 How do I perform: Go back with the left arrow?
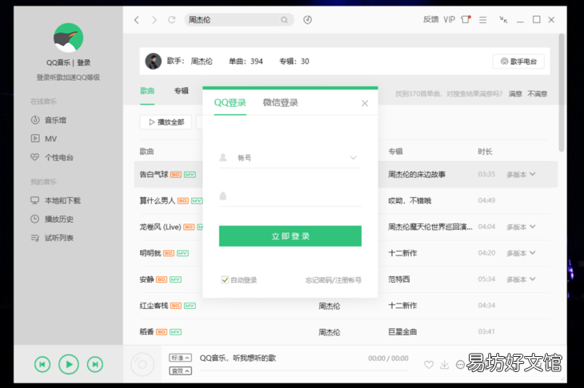coord(137,20)
